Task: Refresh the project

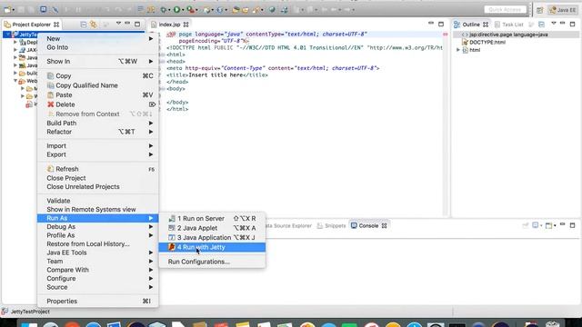Action: click(98, 169)
